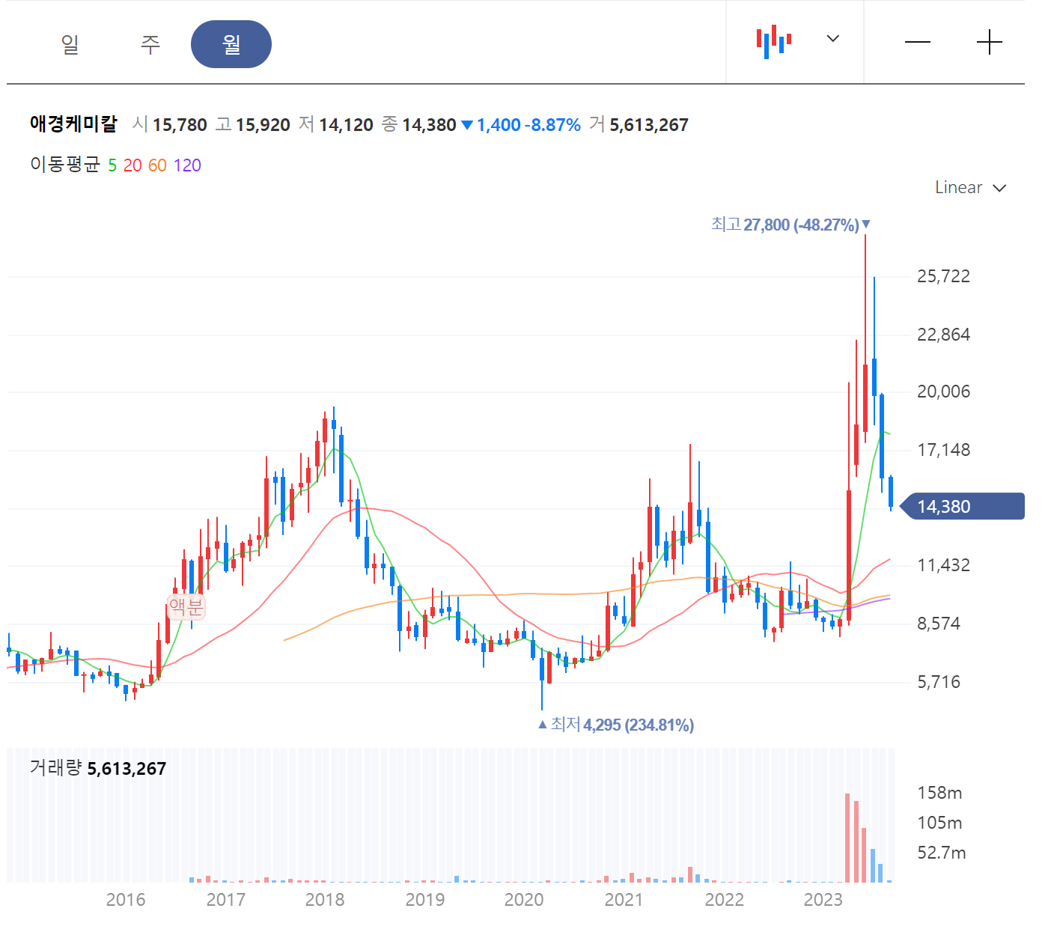The width and height of the screenshot is (1045, 932).
Task: Click the 11,432 price axis label
Action: 943,565
